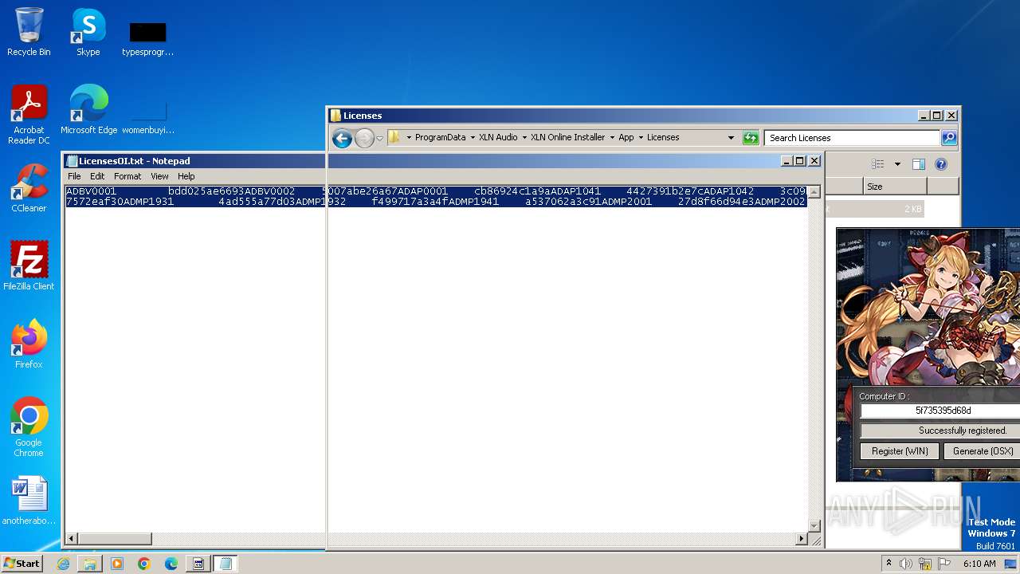
Task: Open view options dropdown arrow
Action: pos(897,164)
